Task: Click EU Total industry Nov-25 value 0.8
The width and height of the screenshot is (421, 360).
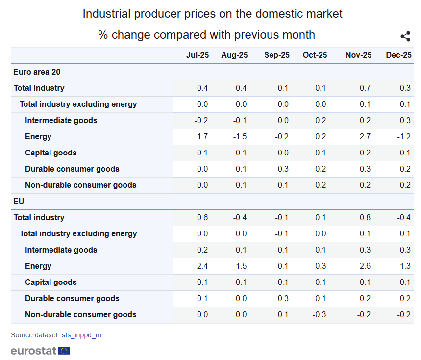Action: [365, 218]
